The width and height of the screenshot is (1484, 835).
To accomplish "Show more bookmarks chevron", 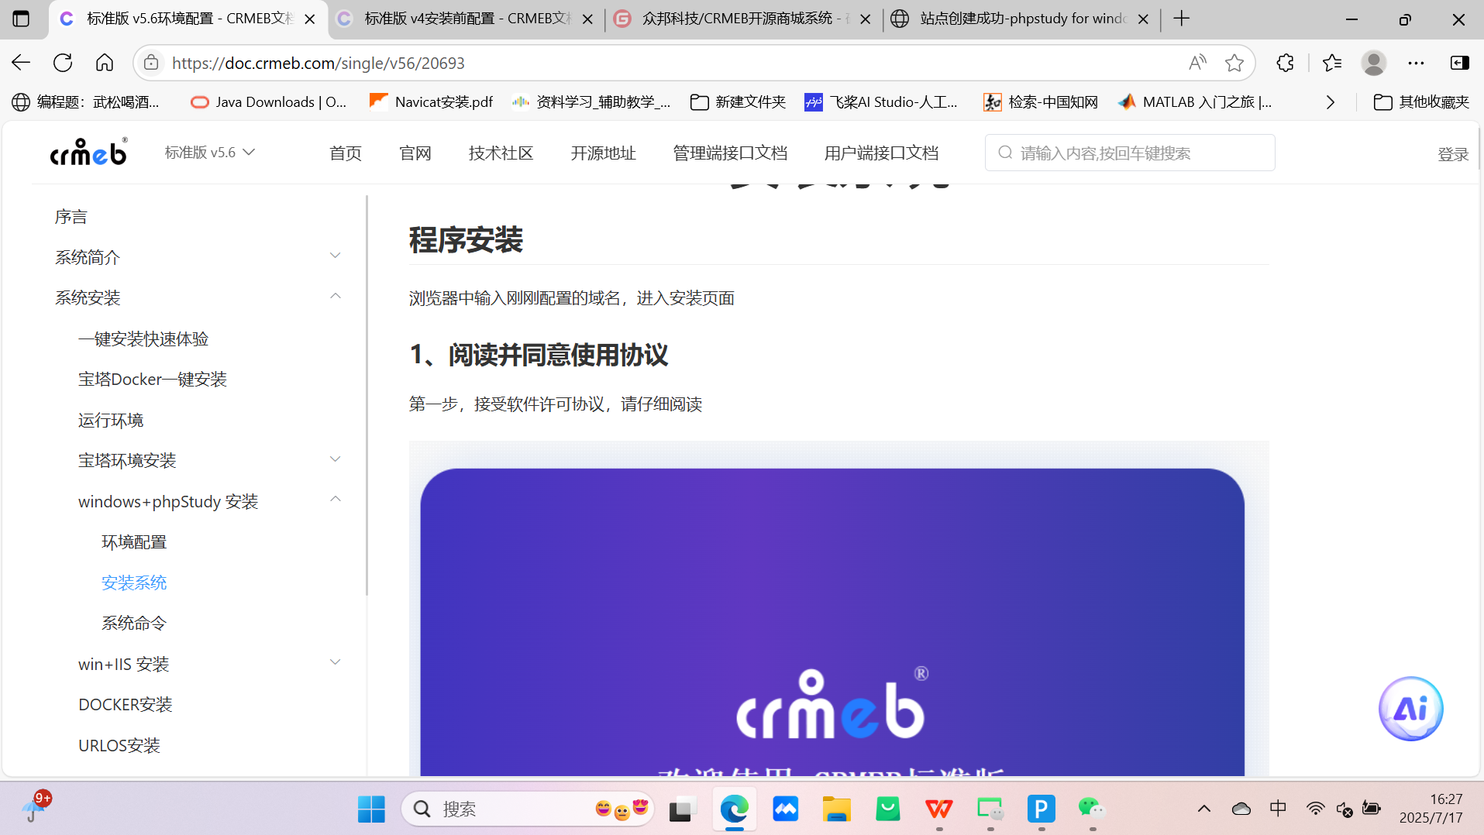I will pos(1331,101).
